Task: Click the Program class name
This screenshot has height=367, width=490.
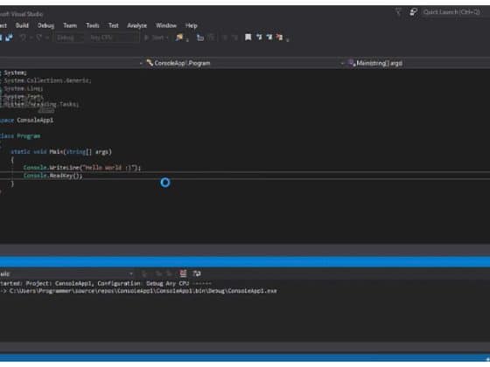Action: [29, 136]
